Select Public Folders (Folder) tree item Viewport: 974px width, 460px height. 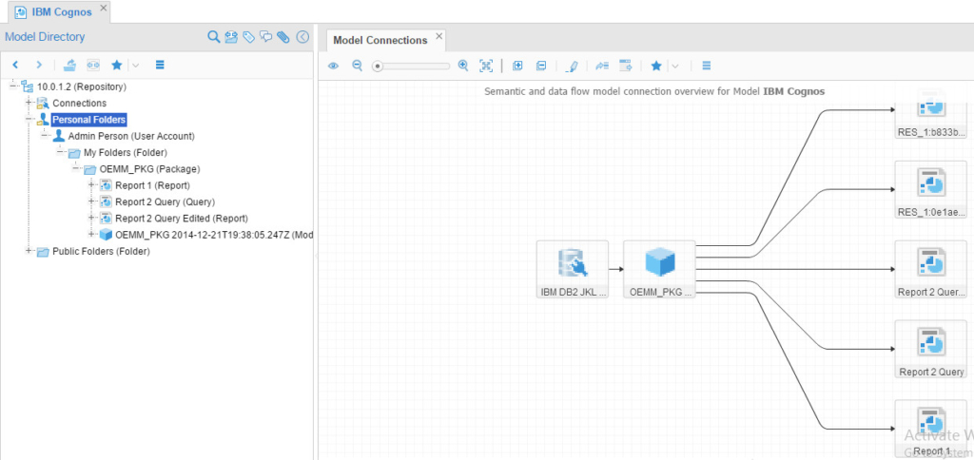[101, 252]
